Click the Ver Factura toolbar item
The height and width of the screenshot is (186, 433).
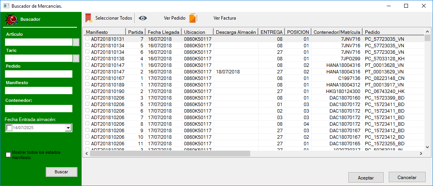(225, 18)
